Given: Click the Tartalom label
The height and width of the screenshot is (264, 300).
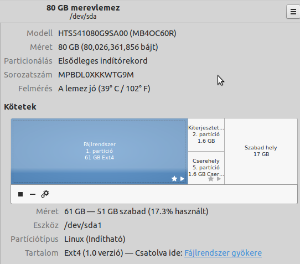Looking at the screenshot, I should coord(42,253).
